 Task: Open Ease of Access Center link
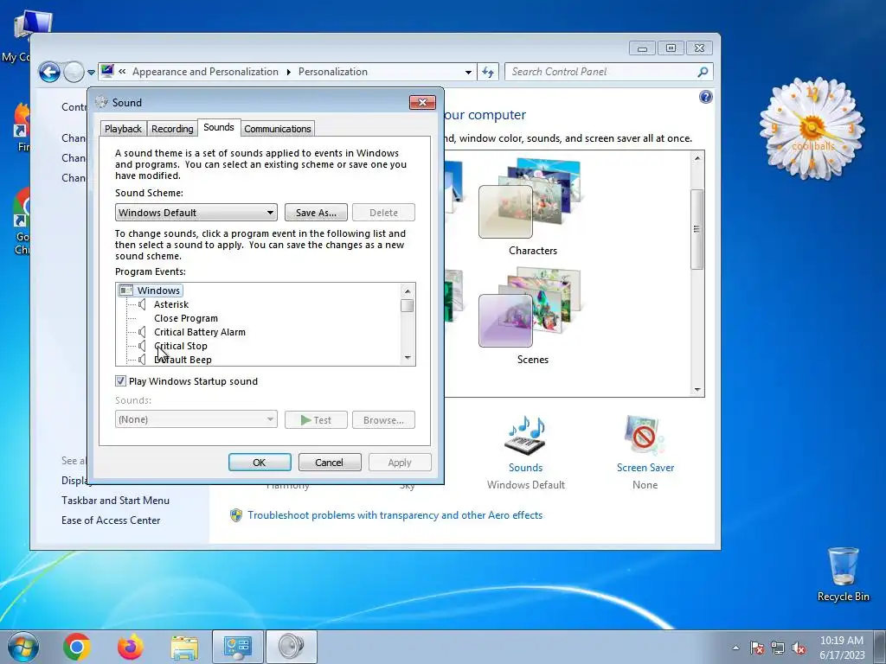(111, 520)
